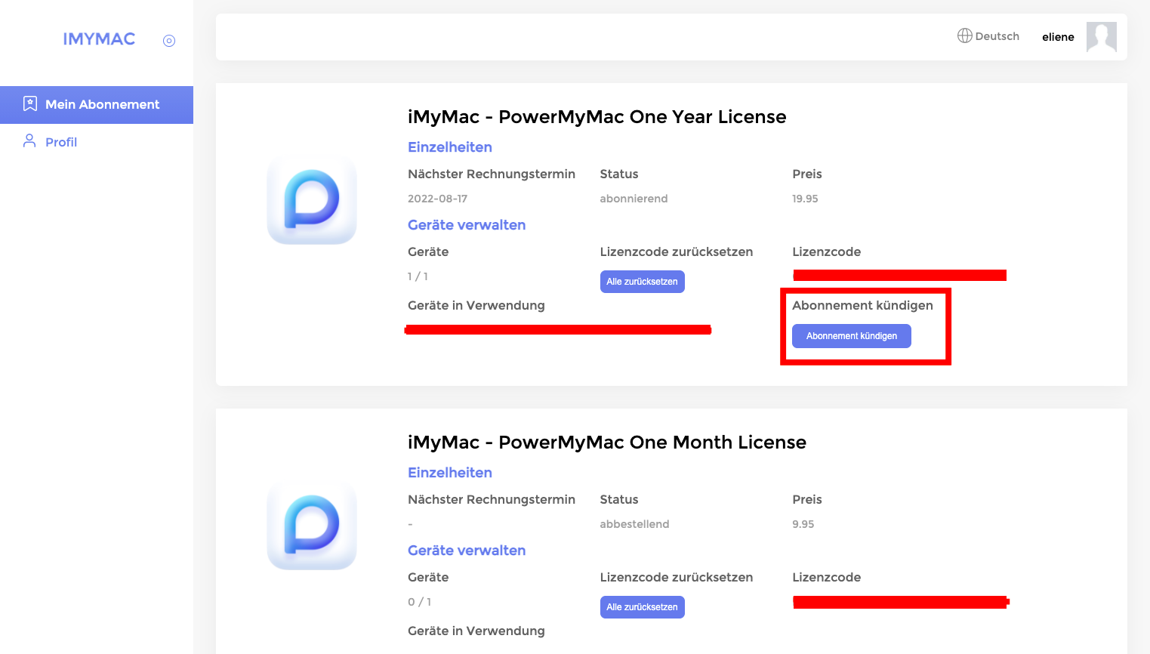Toggle the sidebar collapse circle icon
Viewport: 1150px width, 654px height.
tap(169, 41)
